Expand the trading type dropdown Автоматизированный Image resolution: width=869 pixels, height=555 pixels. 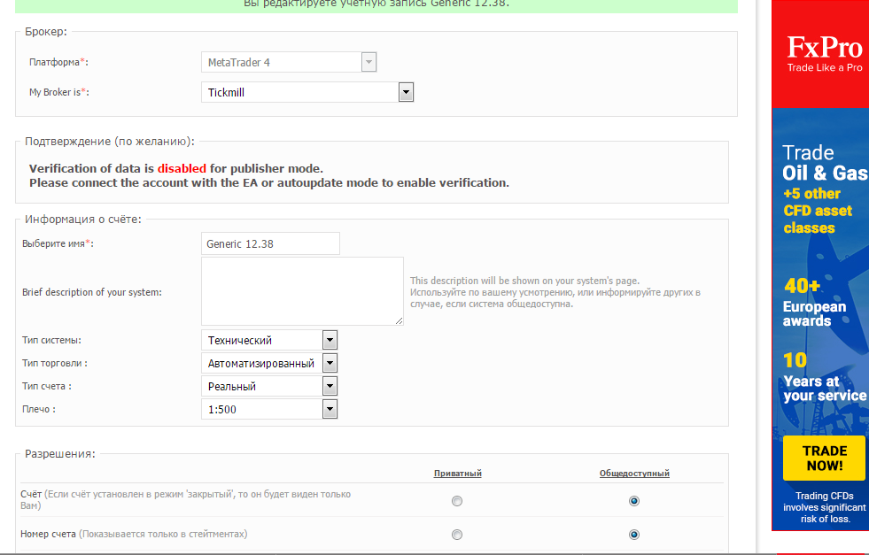[x=269, y=363]
